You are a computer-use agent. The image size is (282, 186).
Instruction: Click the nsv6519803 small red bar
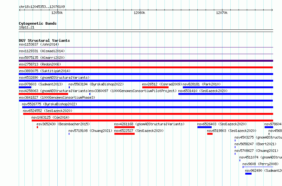(210, 134)
